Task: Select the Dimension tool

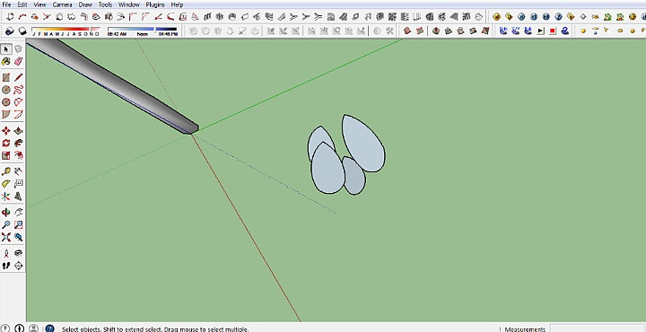Action: 18,171
